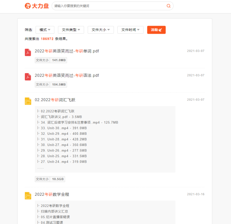The image size is (231, 224).
Task: Click 文件大小 label beside 141.0MB
Action: (x=42, y=60)
